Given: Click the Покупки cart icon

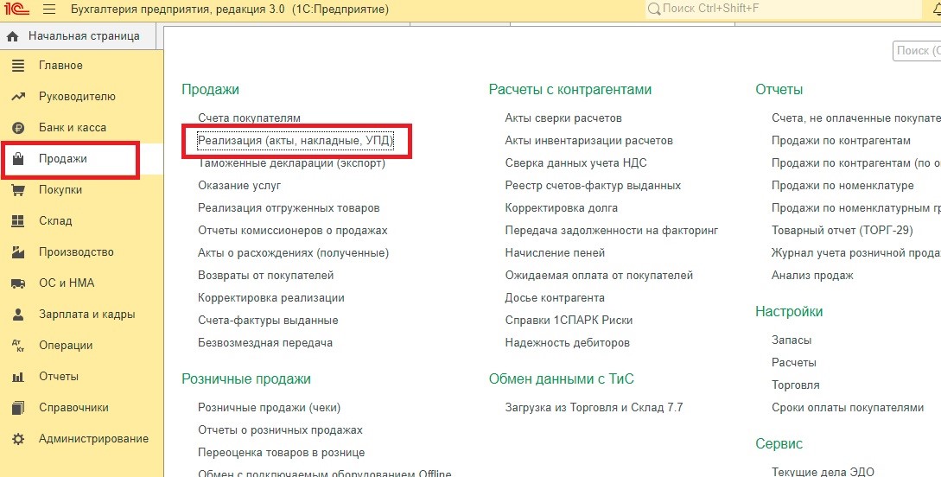Looking at the screenshot, I should tap(19, 190).
